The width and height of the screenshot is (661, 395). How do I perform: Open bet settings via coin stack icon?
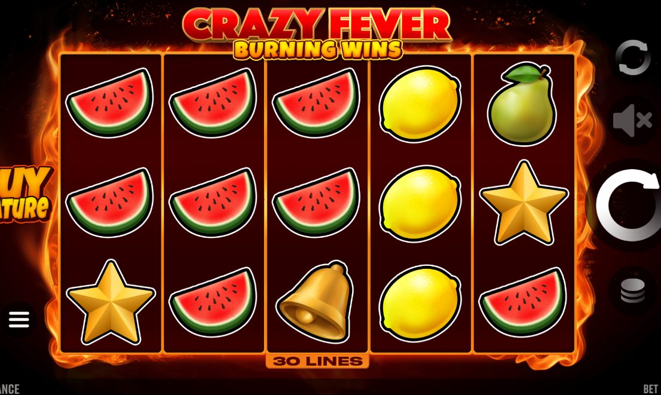(x=632, y=290)
